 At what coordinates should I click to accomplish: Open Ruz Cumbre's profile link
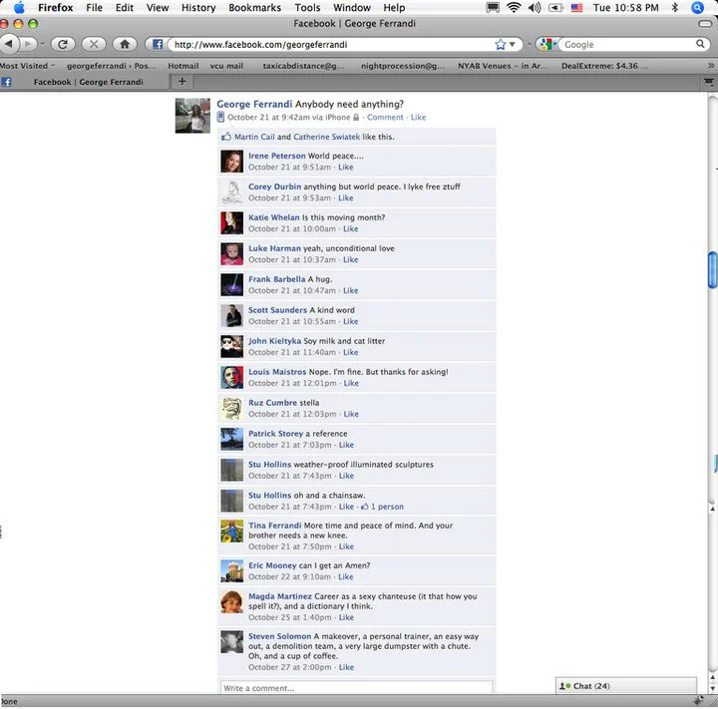[x=272, y=403]
